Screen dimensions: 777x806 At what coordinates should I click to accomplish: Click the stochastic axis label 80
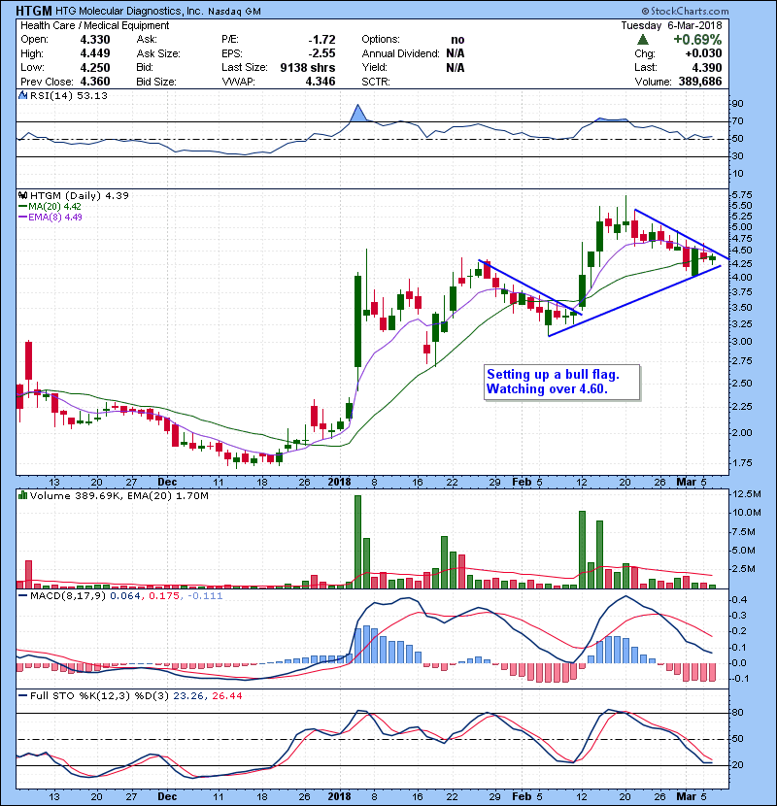tap(737, 713)
